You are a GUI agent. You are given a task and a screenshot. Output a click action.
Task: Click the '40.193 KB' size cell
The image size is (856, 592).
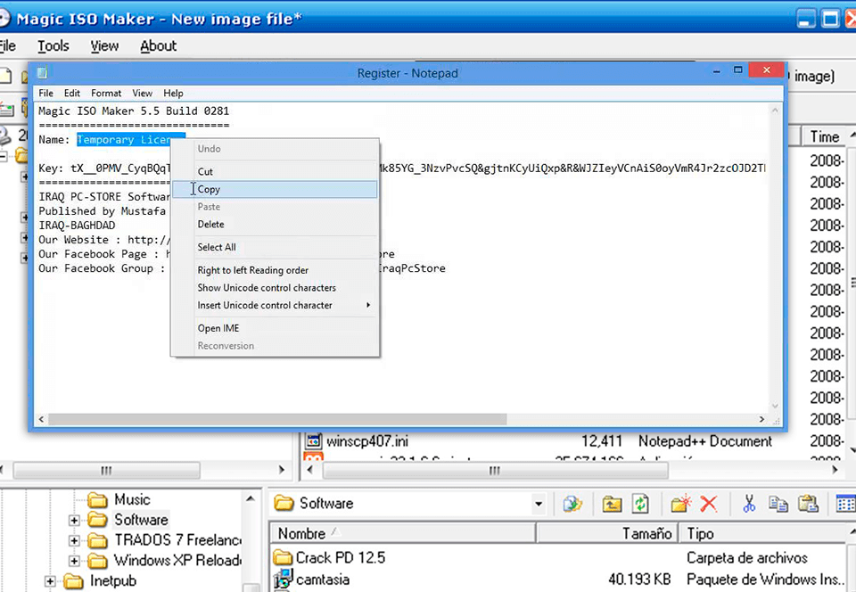pyautogui.click(x=639, y=579)
